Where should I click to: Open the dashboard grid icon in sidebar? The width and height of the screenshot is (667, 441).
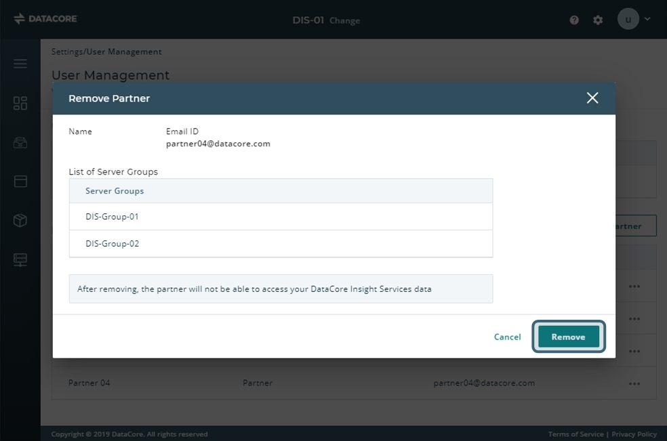pos(20,103)
